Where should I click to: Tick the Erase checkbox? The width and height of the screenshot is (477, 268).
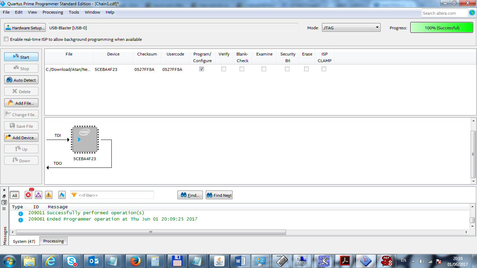(306, 69)
